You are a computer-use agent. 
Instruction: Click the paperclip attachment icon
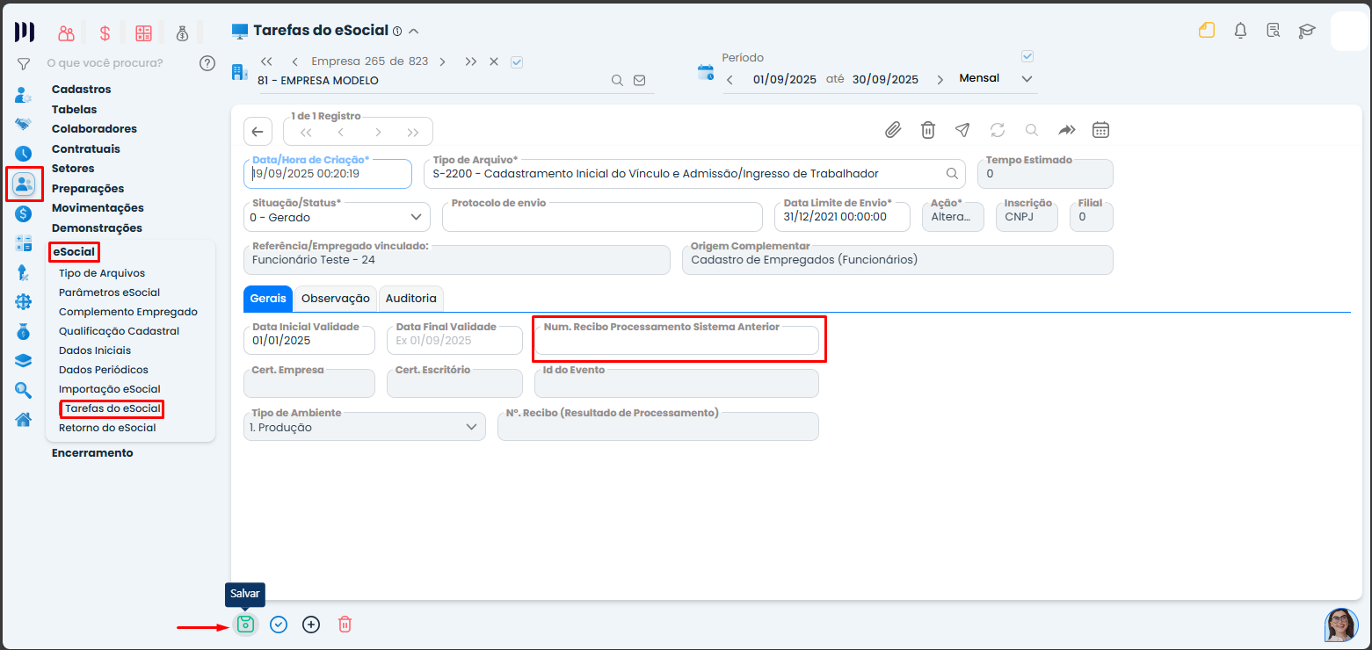tap(893, 130)
